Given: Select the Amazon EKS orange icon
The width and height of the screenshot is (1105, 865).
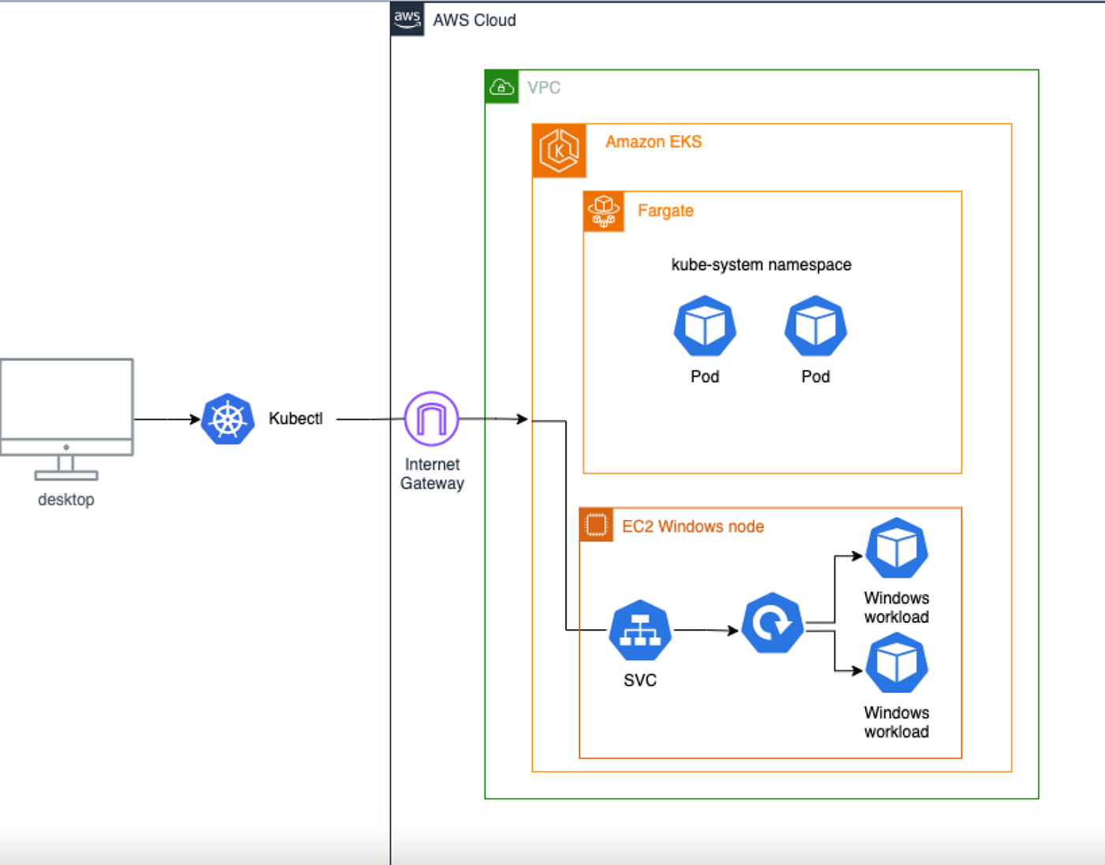Looking at the screenshot, I should pos(560,150).
